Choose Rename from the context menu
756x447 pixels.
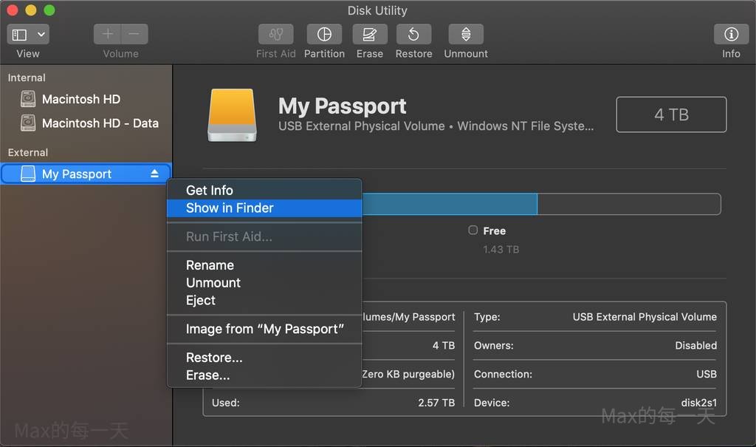click(210, 265)
